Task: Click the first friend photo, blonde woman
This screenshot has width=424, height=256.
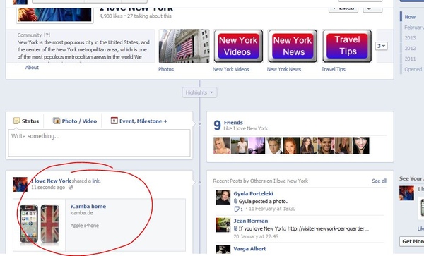Action: (x=222, y=145)
